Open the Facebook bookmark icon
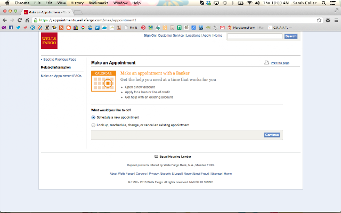The image size is (341, 213). pos(11,28)
